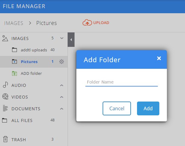This screenshot has height=146, width=185.
Task: Focus the Folder Name input field
Action: (x=122, y=82)
